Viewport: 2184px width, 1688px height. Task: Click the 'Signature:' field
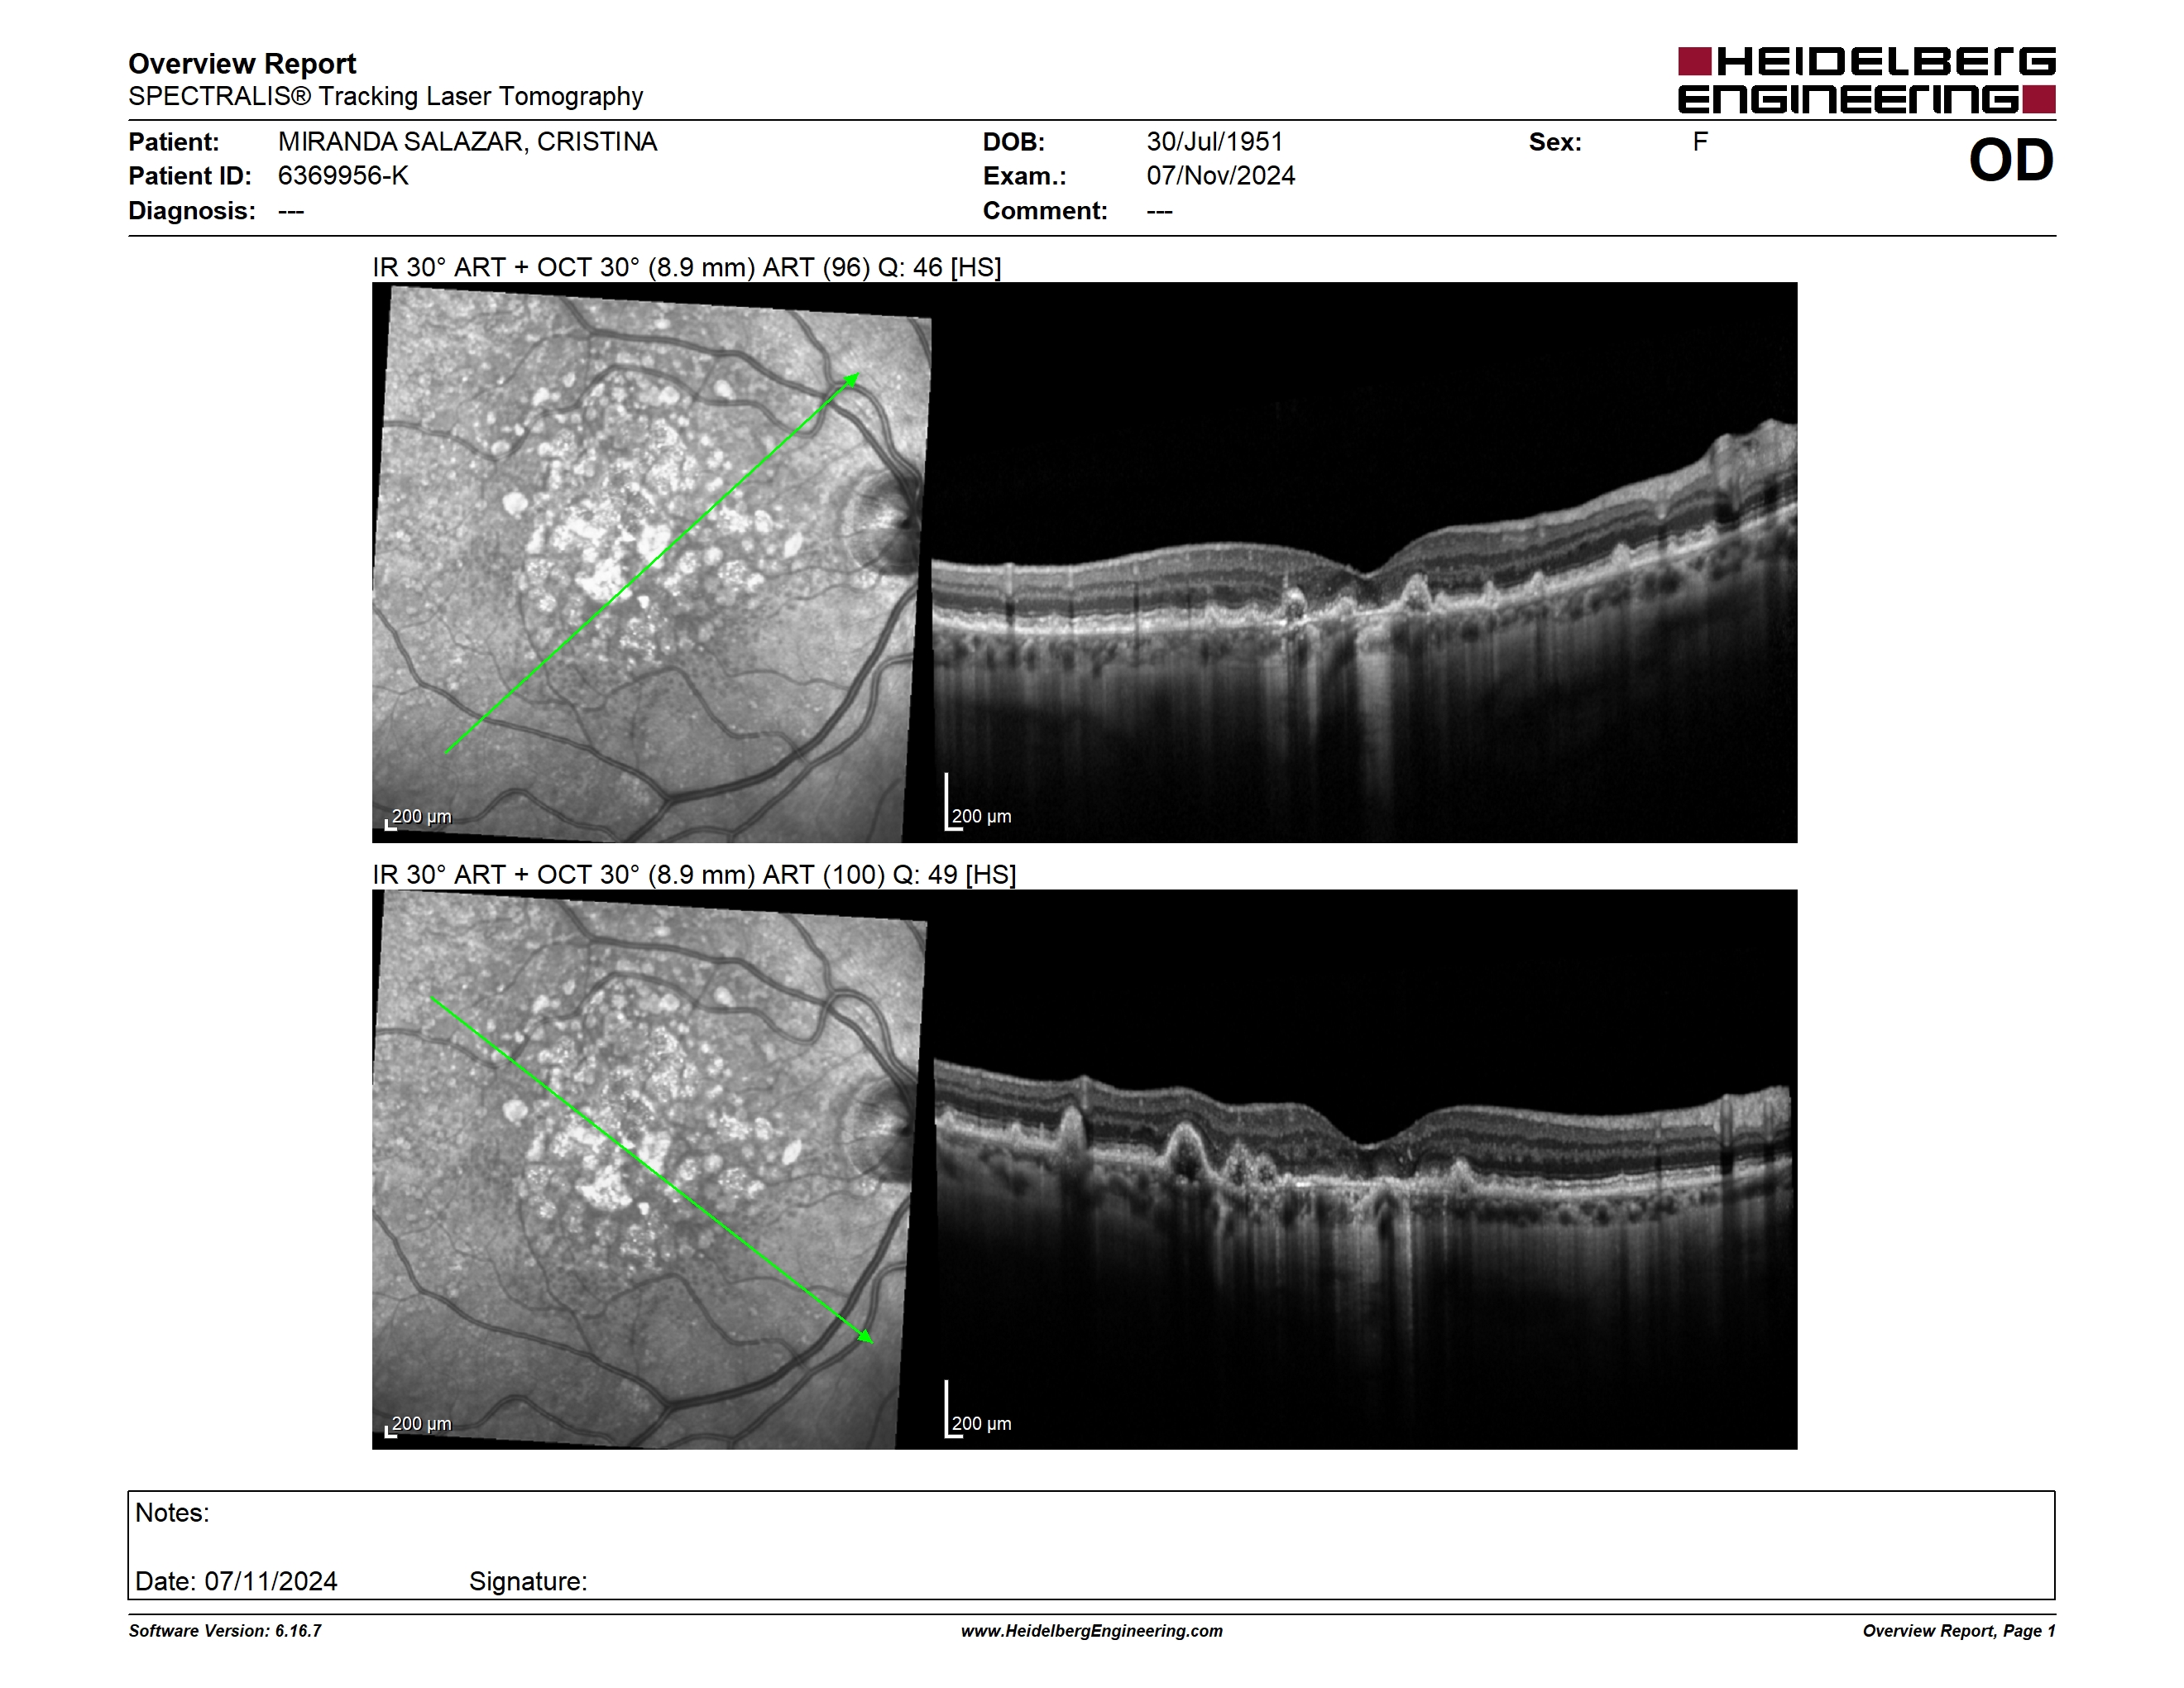(x=528, y=1581)
